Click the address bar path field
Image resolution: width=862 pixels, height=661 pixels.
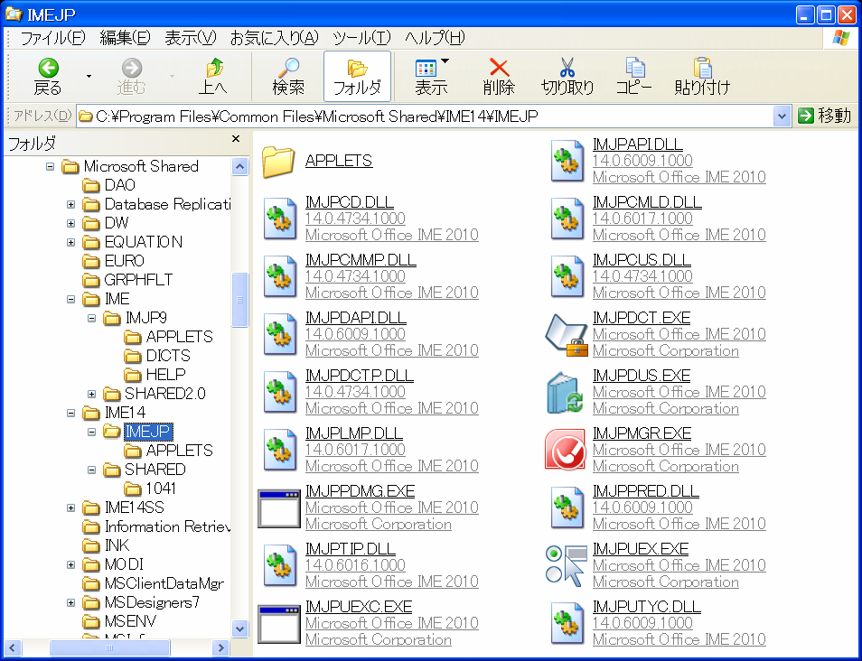coord(425,116)
